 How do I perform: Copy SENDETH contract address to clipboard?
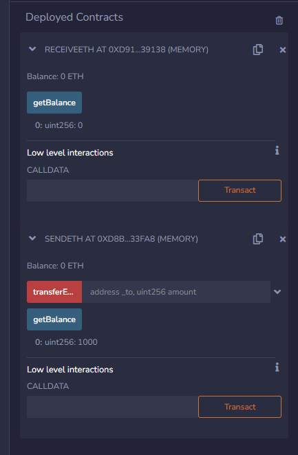pos(258,239)
